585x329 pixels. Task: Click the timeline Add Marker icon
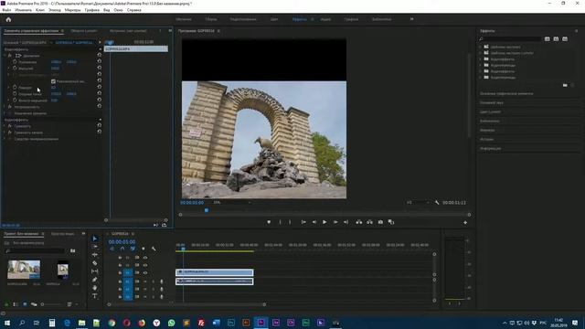pos(144,249)
